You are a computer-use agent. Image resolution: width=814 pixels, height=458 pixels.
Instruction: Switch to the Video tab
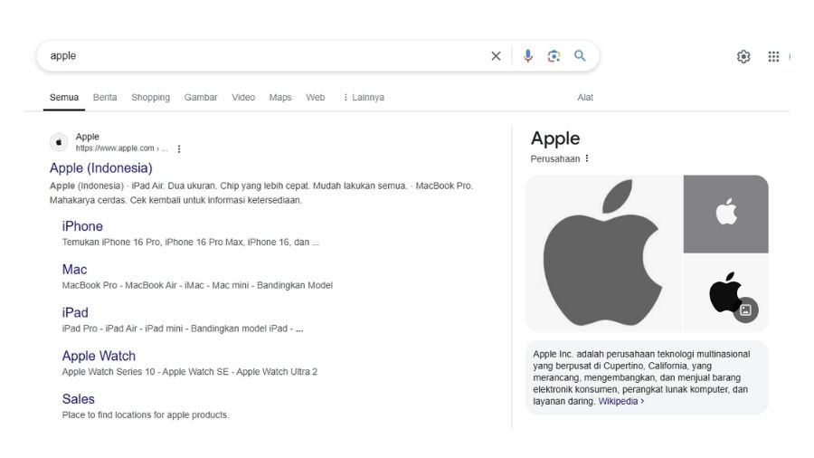point(243,97)
